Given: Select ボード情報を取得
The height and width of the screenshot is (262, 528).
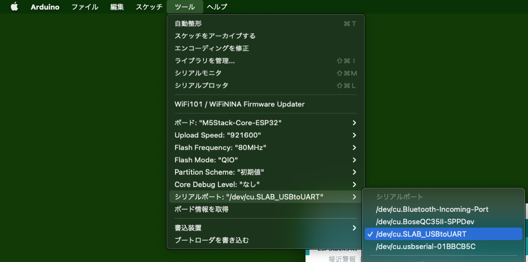Looking at the screenshot, I should (x=265, y=209).
